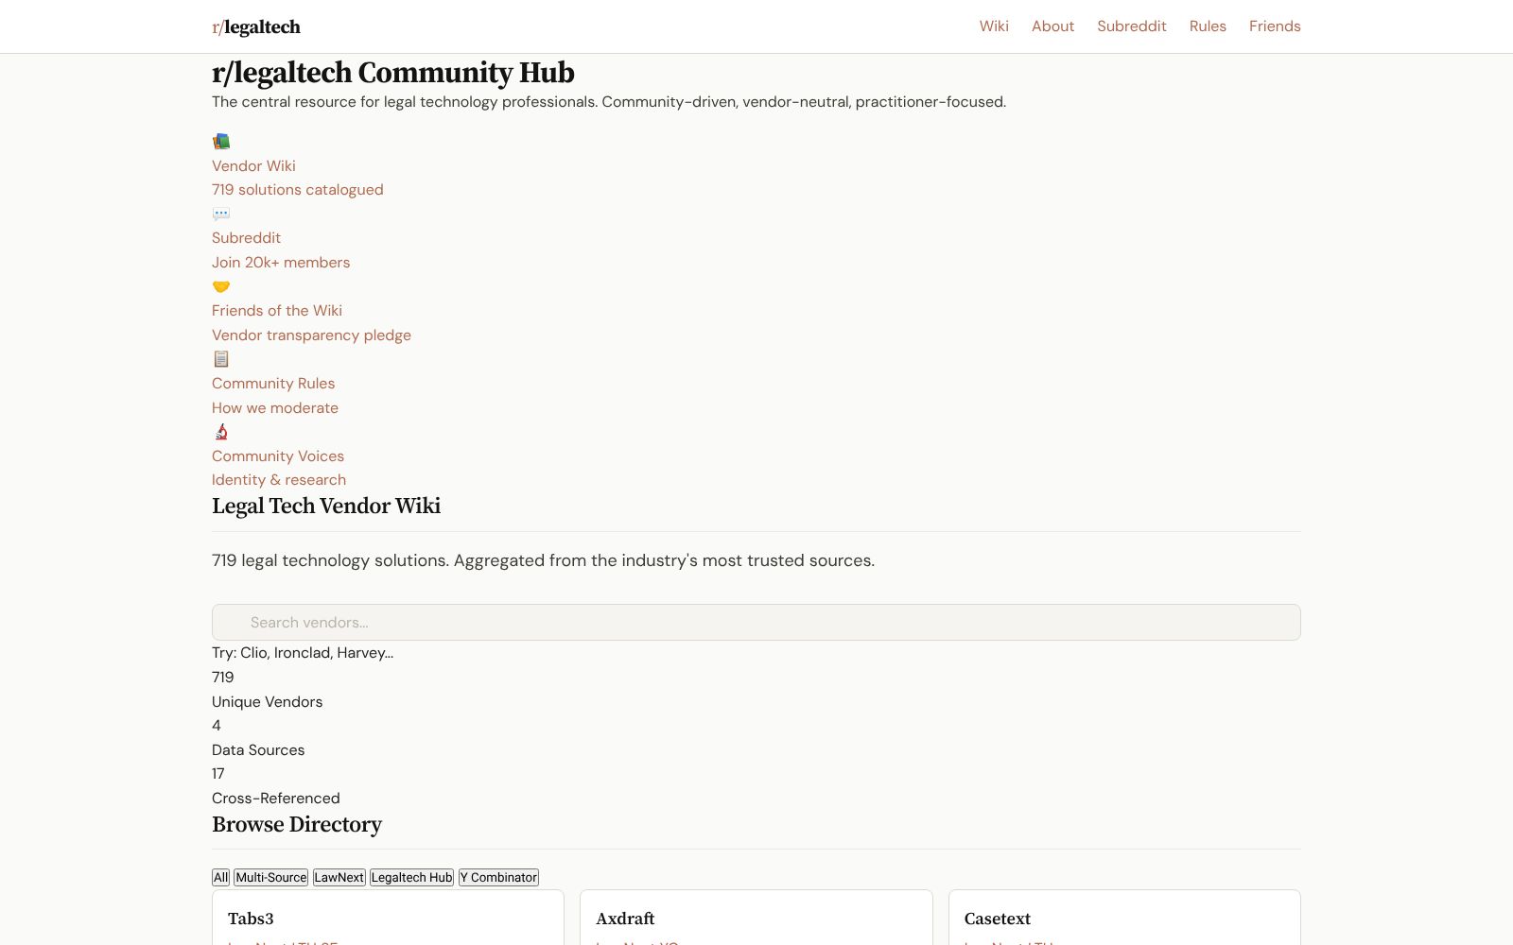Toggle the Legaltech Hub filter
1513x945 pixels.
(410, 877)
